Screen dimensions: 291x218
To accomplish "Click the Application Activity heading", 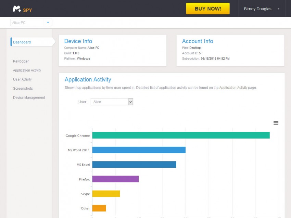I will point(88,79).
